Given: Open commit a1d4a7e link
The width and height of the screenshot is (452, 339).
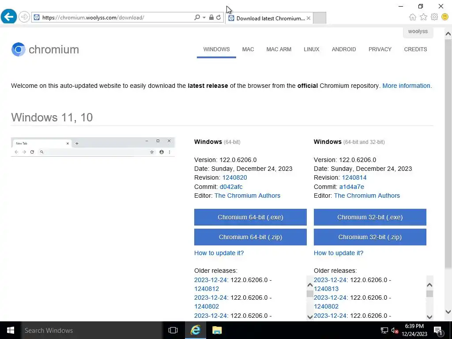Looking at the screenshot, I should coord(351,187).
